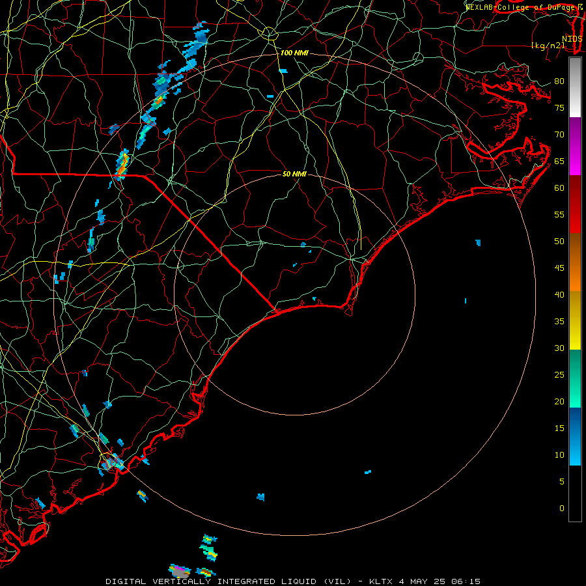Image resolution: width=586 pixels, height=586 pixels.
Task: Click the 75 value on VIL scale
Action: point(559,107)
